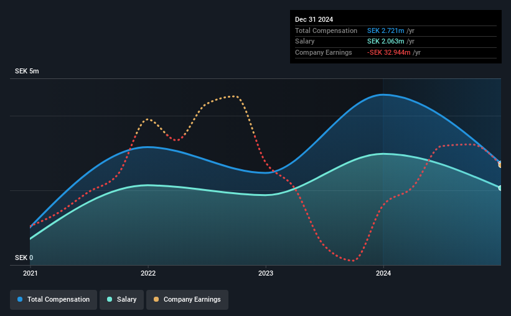Click the Company Earnings tooltip row label

coord(323,52)
